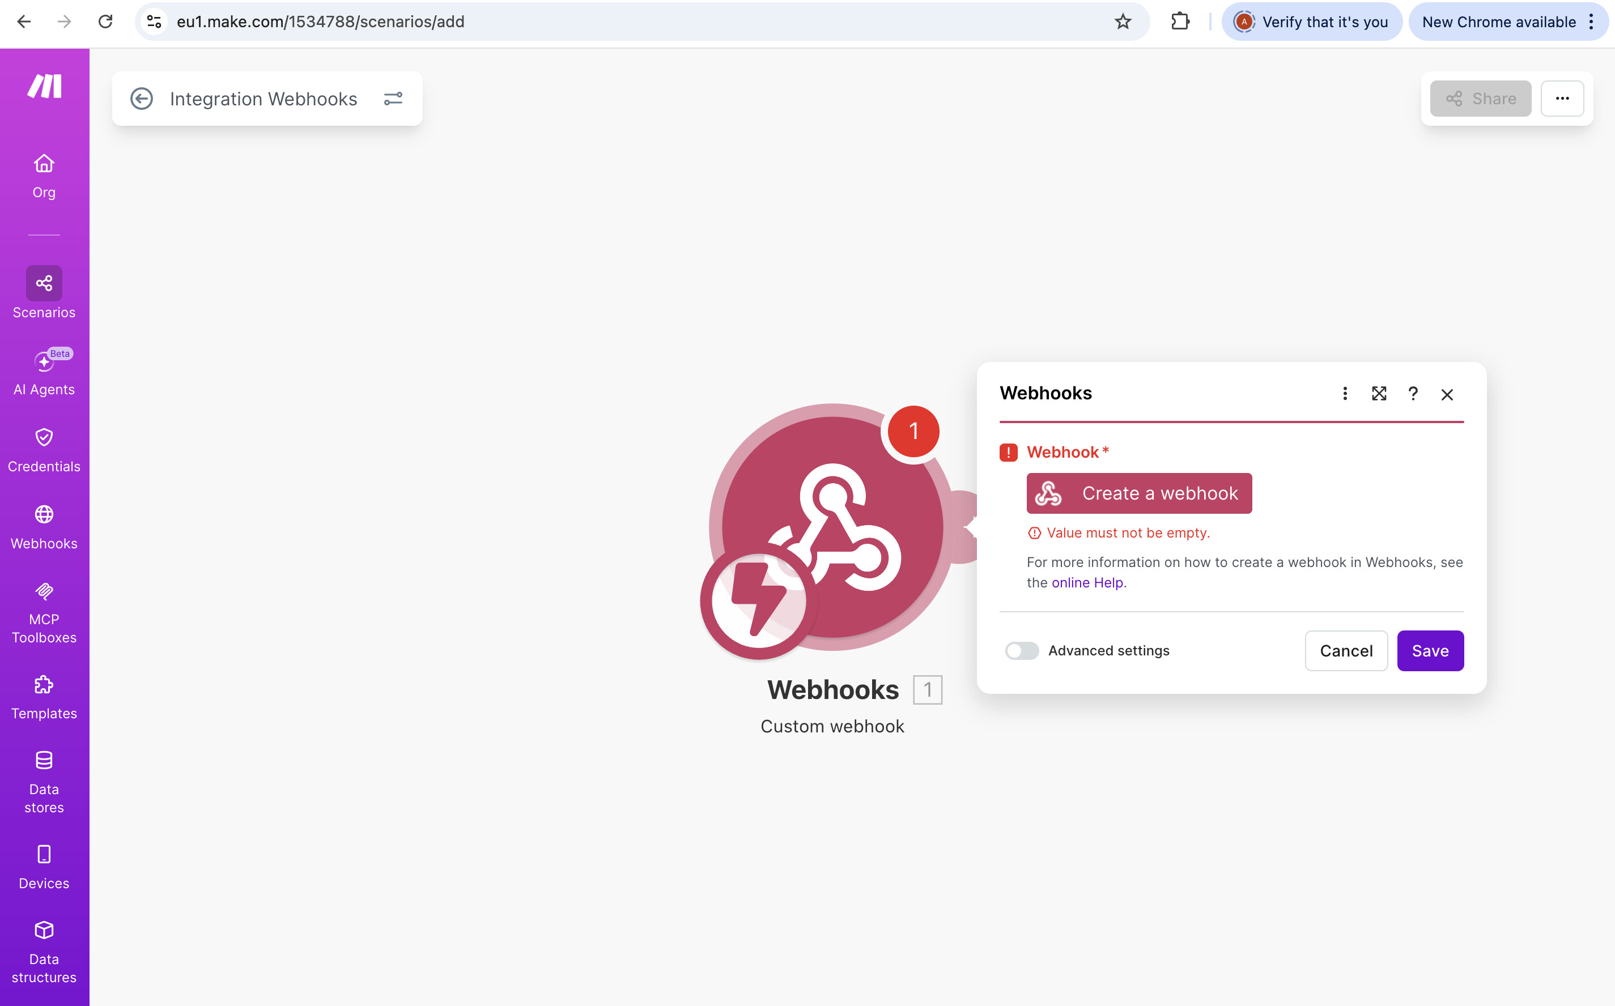Open scenario settings sliders icon
This screenshot has height=1006, width=1615.
[x=393, y=99]
